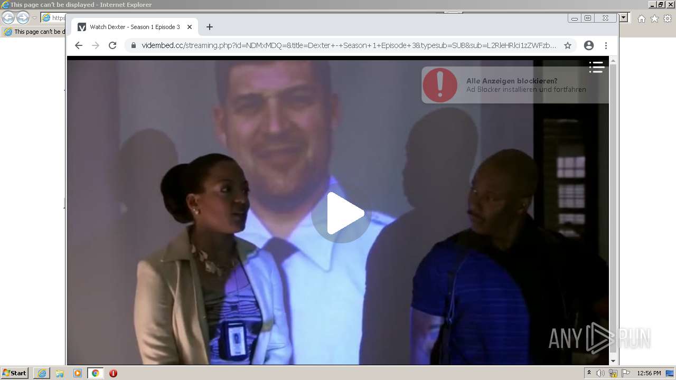Click the Chrome address bar URL
The image size is (676, 380).
pyautogui.click(x=349, y=45)
